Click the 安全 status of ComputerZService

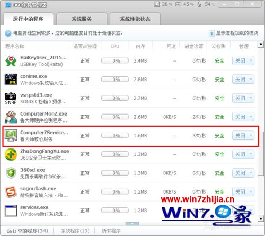coord(219,136)
